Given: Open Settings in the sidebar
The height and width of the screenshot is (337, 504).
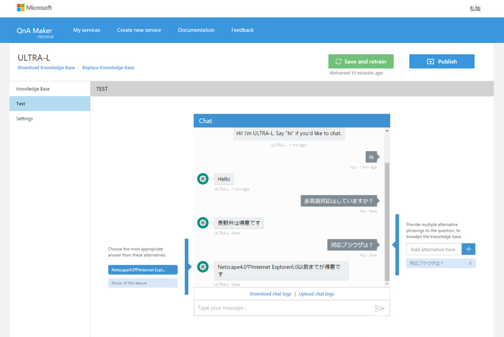Looking at the screenshot, I should coord(50,119).
